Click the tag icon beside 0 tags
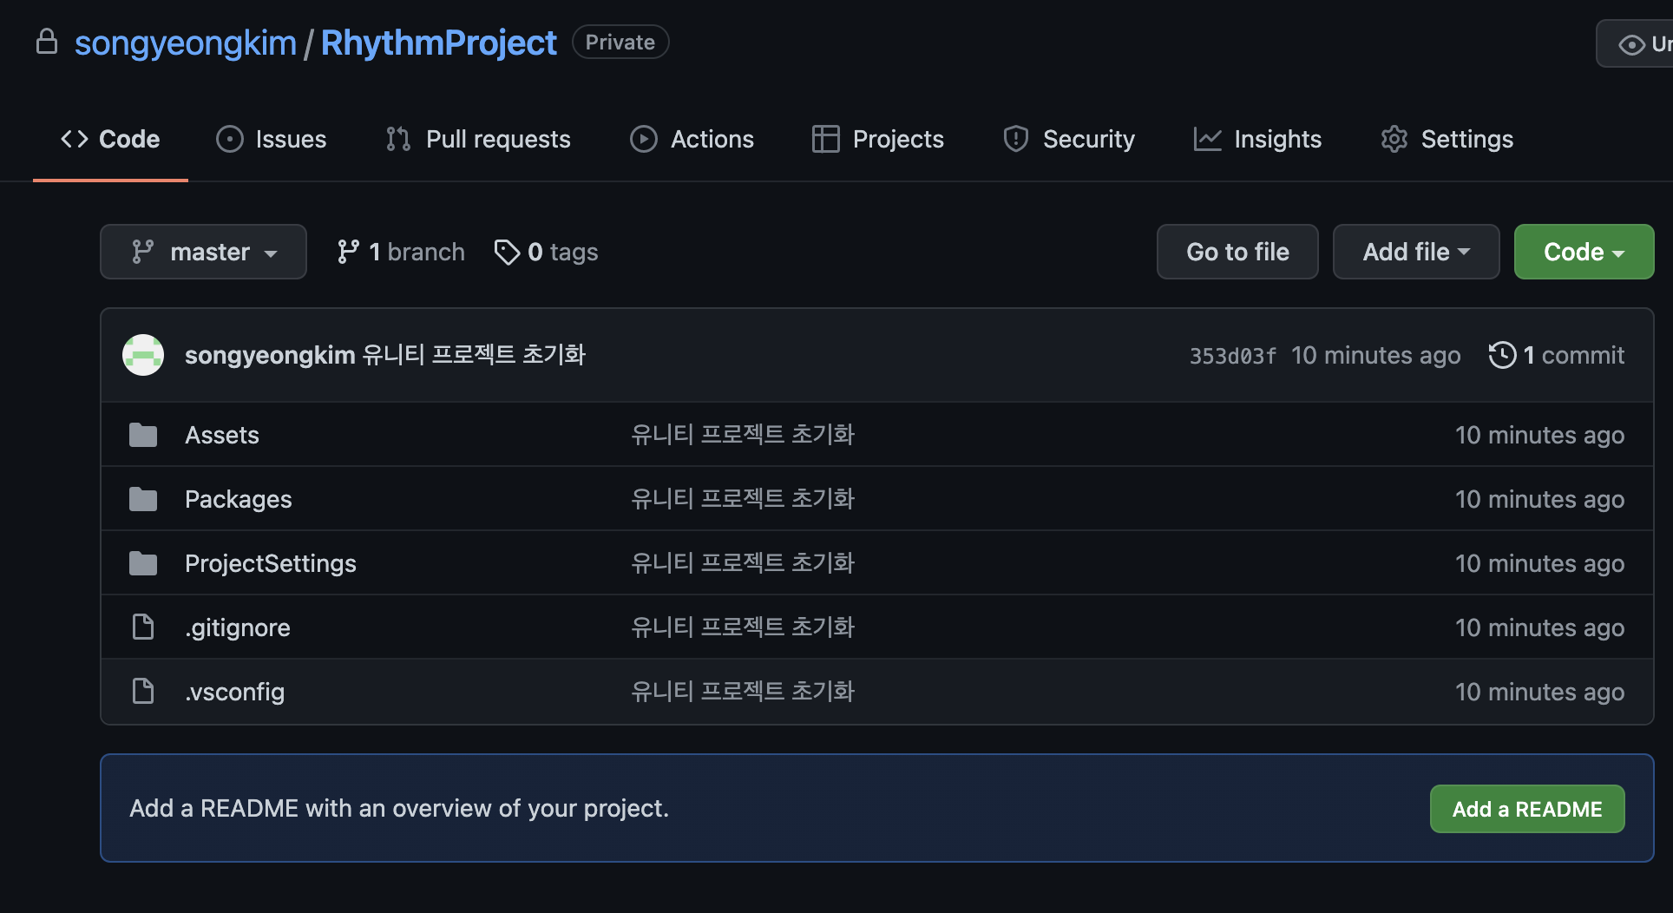This screenshot has width=1673, height=913. point(507,252)
